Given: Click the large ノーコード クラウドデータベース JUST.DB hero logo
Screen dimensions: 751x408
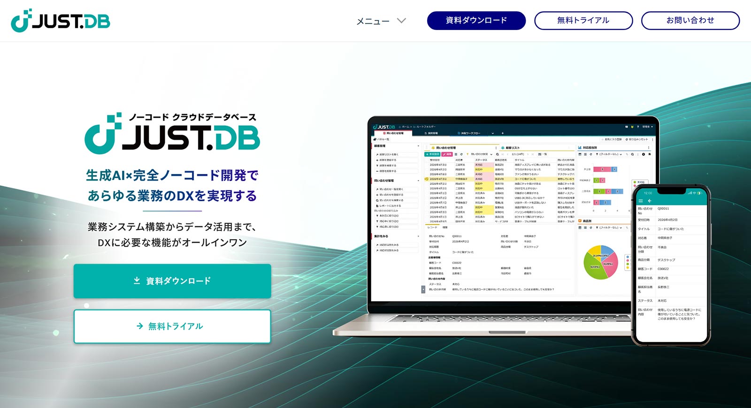Looking at the screenshot, I should [172, 133].
